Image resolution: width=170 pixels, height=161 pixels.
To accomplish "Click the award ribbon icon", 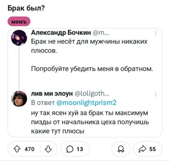I will (x=121, y=149).
